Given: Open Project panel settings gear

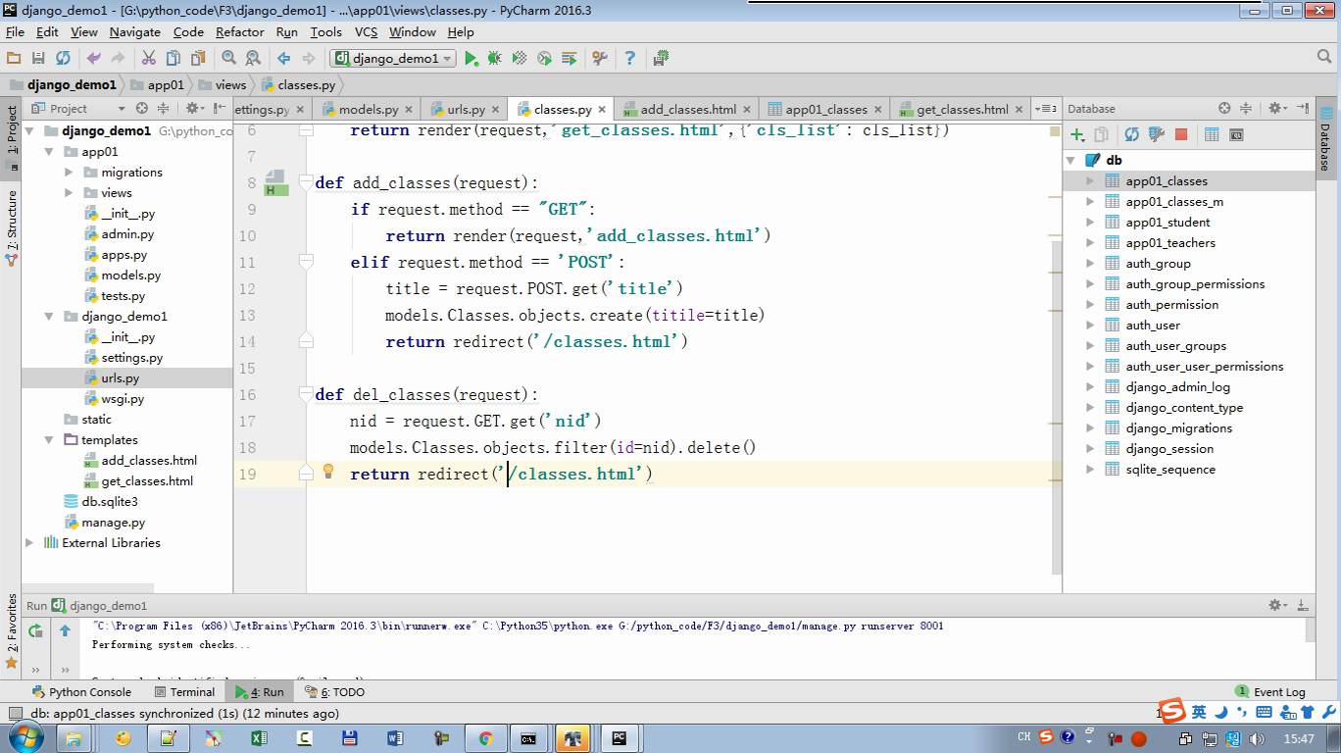Looking at the screenshot, I should tap(193, 109).
